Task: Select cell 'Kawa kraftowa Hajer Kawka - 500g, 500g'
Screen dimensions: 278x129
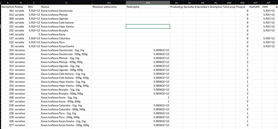Action: coord(66,86)
